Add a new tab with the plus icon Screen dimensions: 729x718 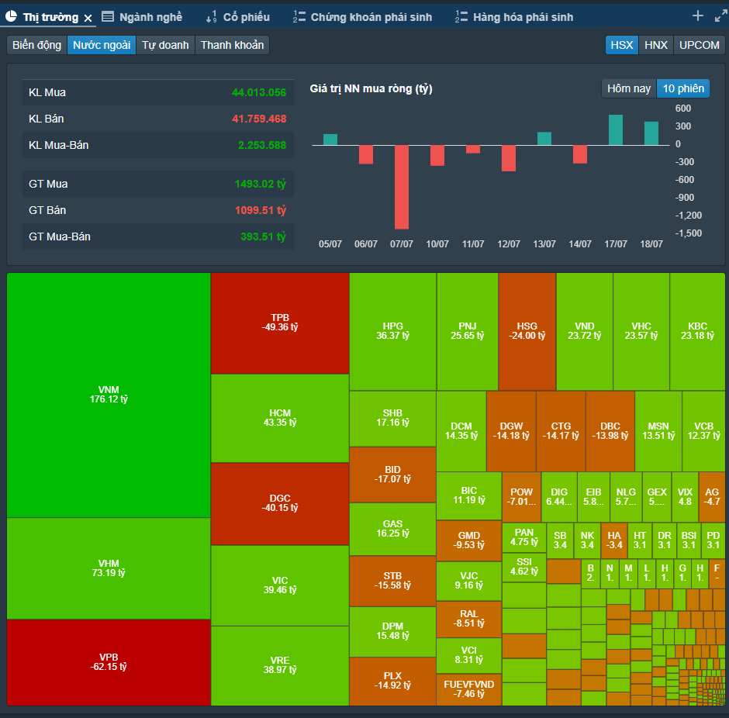[x=697, y=16]
